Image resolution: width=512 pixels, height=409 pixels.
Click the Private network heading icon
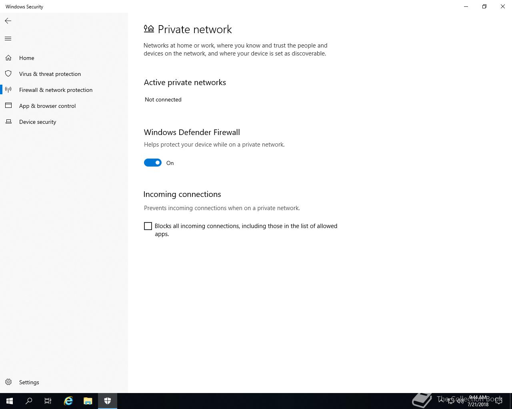(149, 29)
